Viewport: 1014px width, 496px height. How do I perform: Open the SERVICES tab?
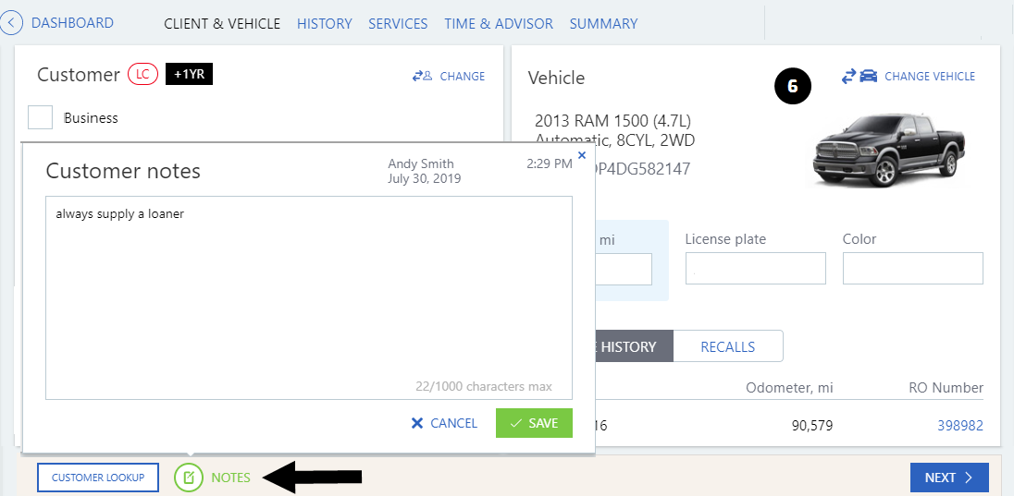pyautogui.click(x=399, y=24)
